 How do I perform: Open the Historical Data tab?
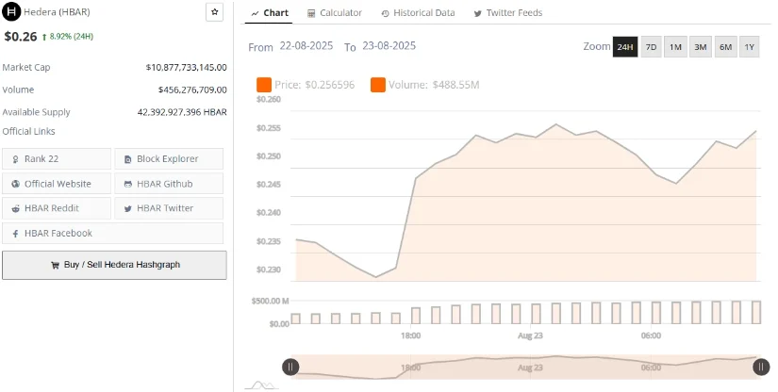(418, 13)
